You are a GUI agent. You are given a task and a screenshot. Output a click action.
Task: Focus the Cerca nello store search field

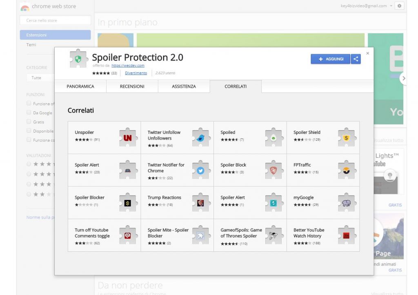[x=55, y=20]
